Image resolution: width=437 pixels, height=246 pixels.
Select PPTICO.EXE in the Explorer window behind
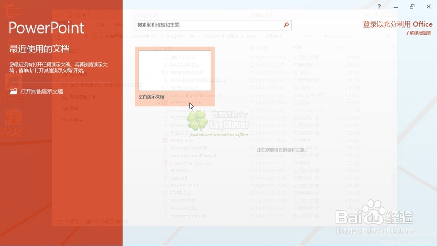(181, 140)
